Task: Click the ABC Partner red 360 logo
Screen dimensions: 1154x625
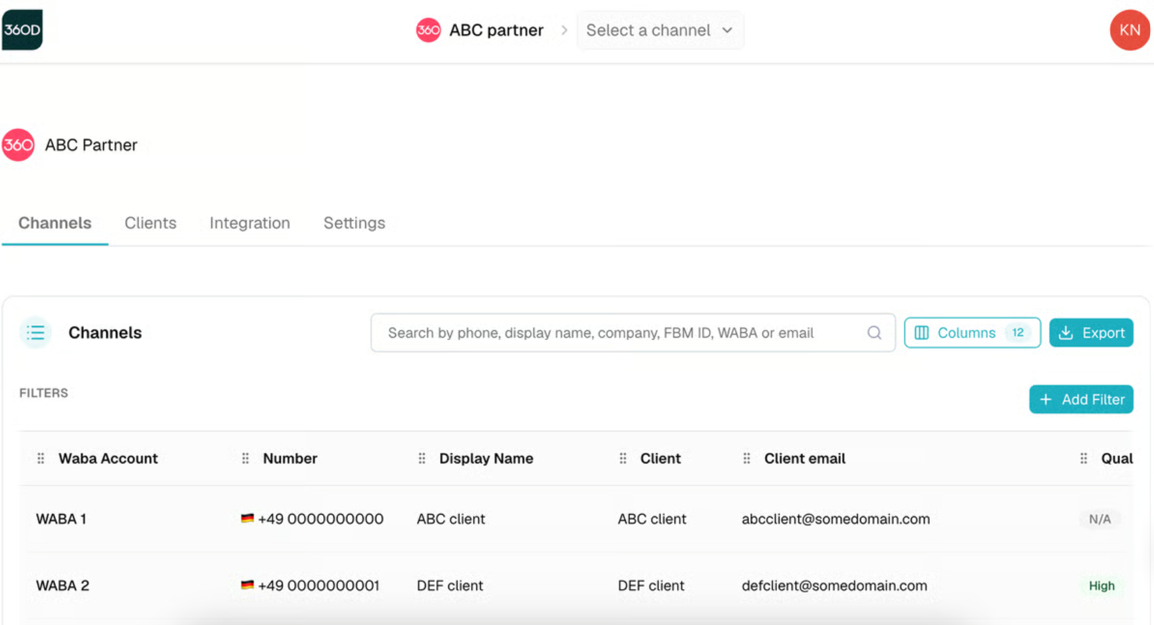Action: click(x=19, y=145)
